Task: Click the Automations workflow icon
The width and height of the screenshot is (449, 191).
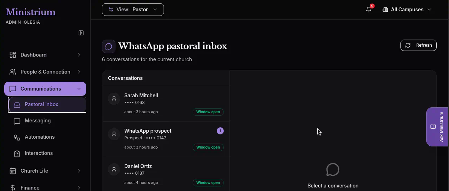Action: pos(17,137)
